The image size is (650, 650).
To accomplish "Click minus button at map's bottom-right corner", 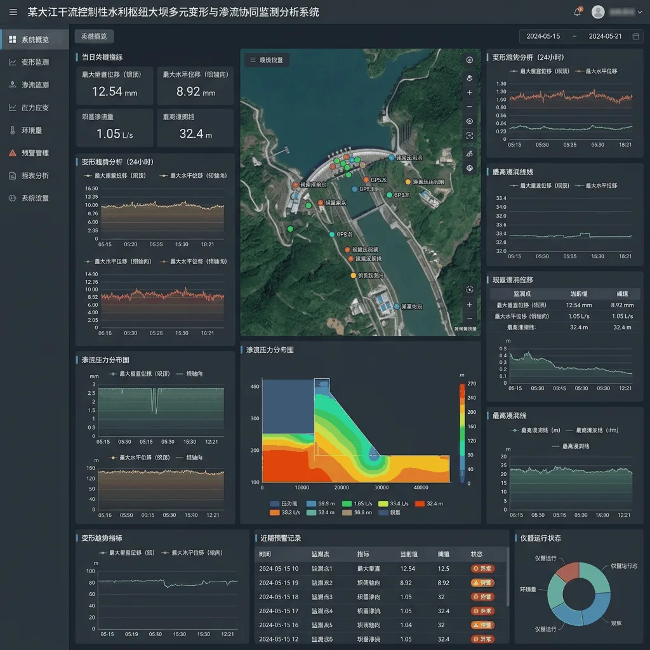I will pos(469,319).
